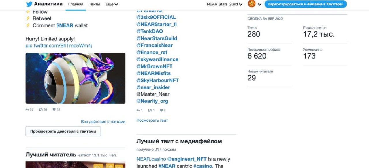The image size is (369, 168).
Task: Click heart icon showing 9 likes
Action: (x=161, y=110)
